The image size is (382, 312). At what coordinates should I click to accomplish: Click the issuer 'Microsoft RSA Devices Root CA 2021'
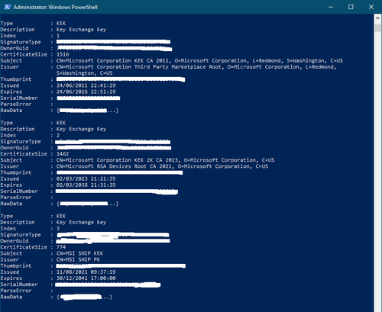pos(162,166)
